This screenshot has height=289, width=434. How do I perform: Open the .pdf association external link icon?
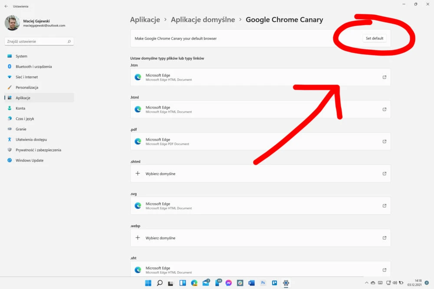[x=384, y=141]
